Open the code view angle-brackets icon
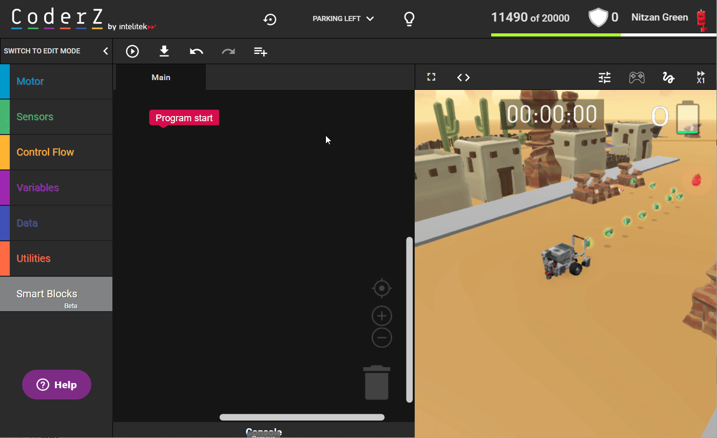Image resolution: width=717 pixels, height=438 pixels. 463,77
